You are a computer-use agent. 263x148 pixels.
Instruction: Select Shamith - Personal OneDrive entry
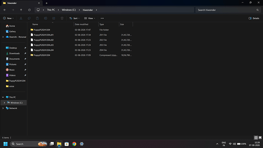pyautogui.click(x=16, y=37)
